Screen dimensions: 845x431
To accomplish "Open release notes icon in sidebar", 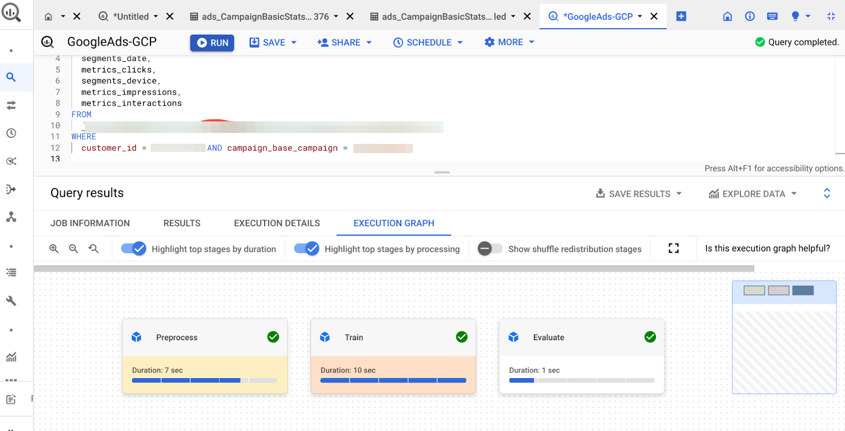I will click(11, 399).
